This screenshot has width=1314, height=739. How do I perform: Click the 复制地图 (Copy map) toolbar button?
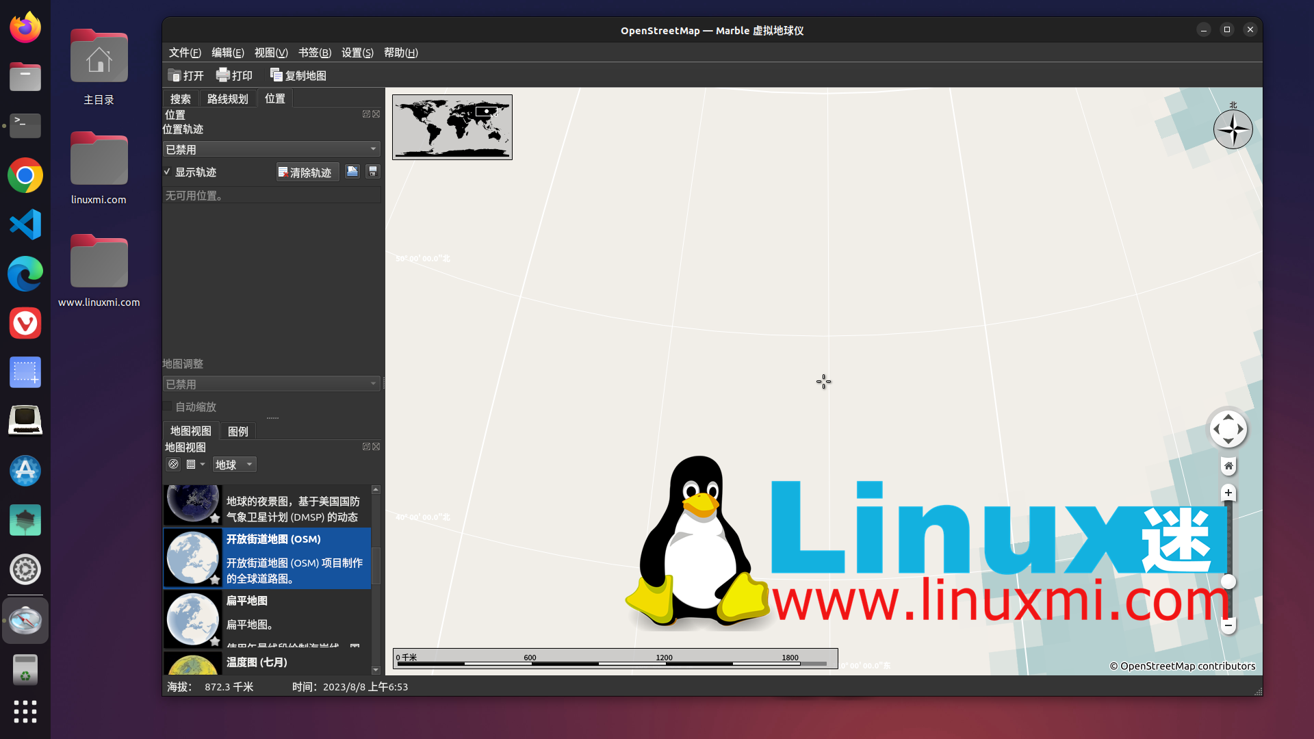coord(298,75)
